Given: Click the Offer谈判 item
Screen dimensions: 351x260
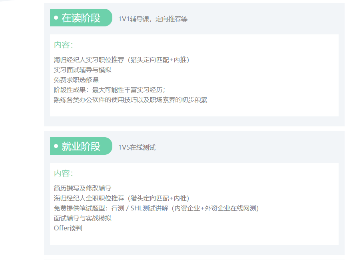Looking at the screenshot, I should (68, 228).
